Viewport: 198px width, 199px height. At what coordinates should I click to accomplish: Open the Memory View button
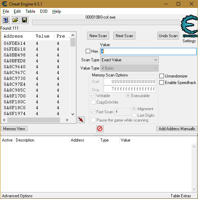coord(14,129)
